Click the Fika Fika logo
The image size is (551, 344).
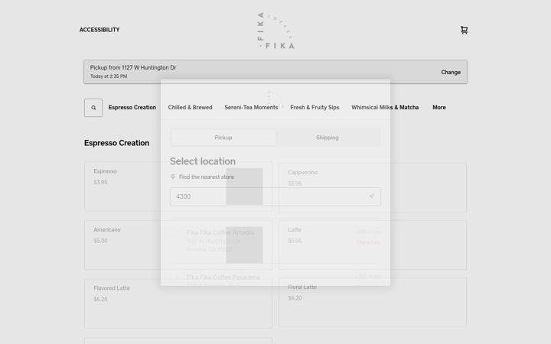pyautogui.click(x=275, y=30)
